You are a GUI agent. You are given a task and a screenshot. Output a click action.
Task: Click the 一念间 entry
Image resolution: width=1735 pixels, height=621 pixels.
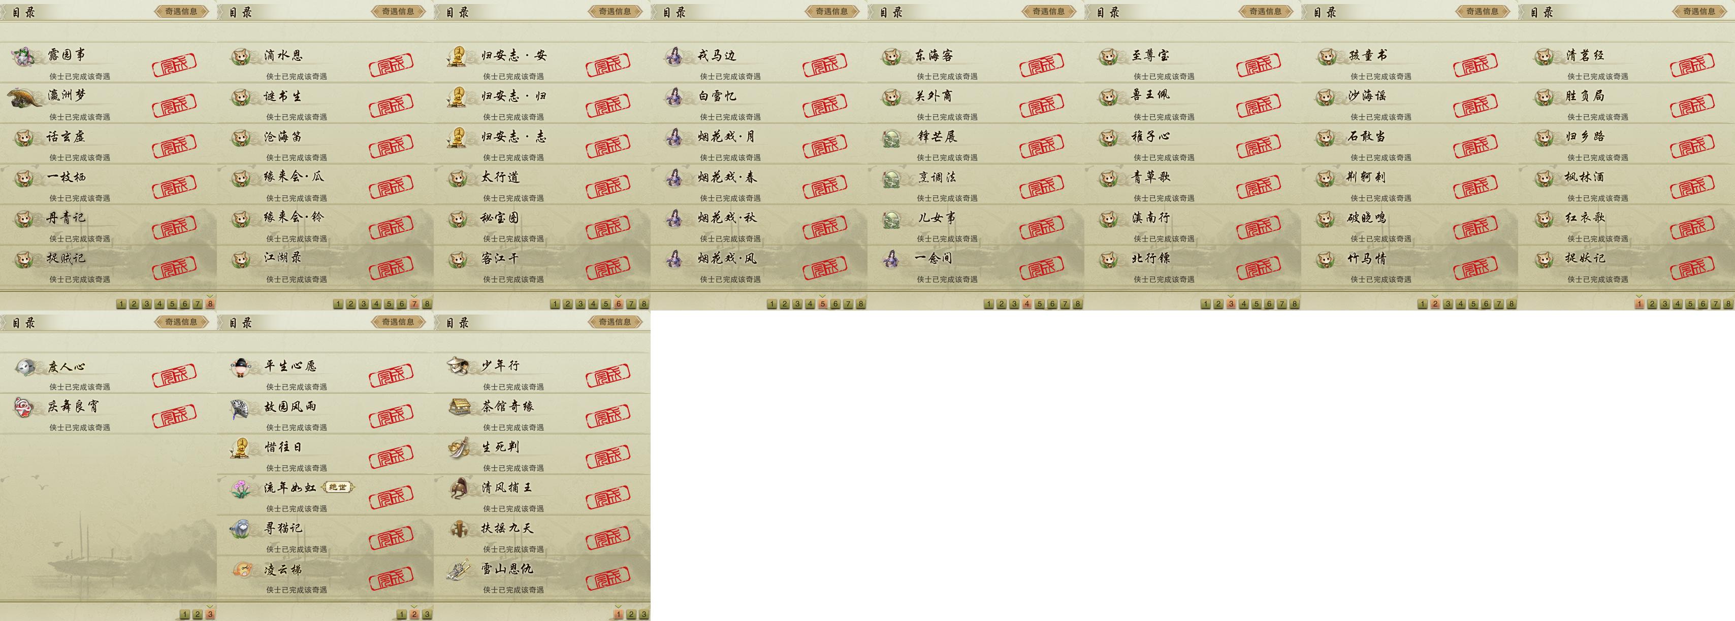pyautogui.click(x=976, y=266)
